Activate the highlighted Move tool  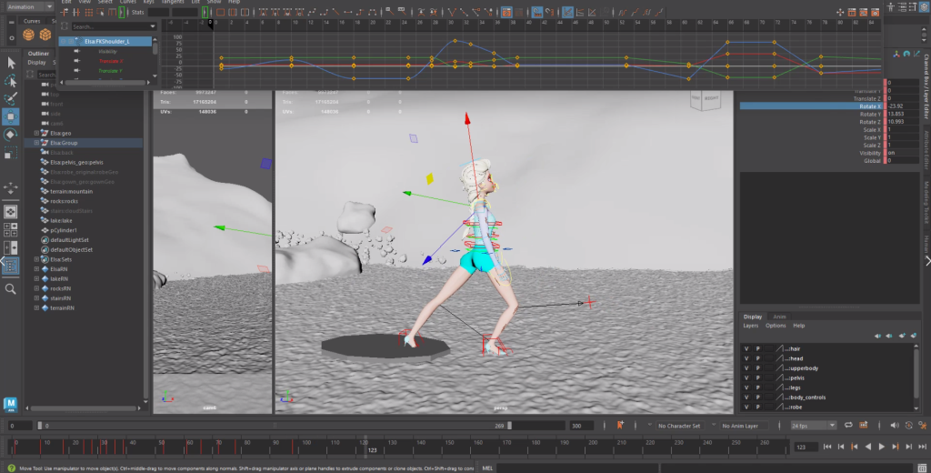point(11,116)
